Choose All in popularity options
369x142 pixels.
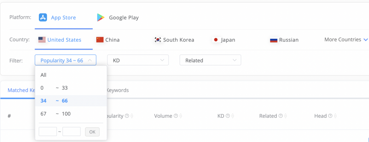(x=71, y=75)
